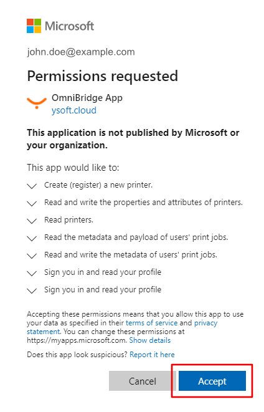Click the john.doe@example.com account text
This screenshot has height=412, width=264.
tap(81, 52)
